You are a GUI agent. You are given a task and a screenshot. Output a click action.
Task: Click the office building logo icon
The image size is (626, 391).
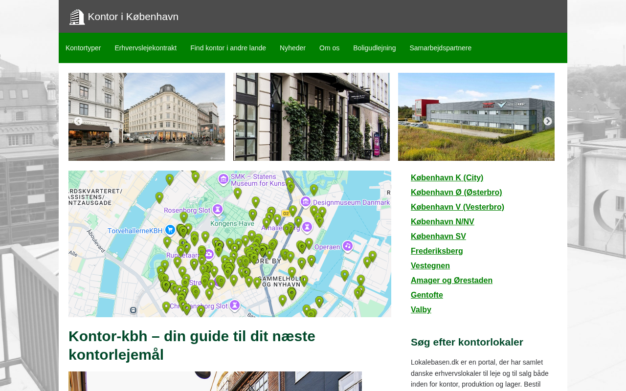77,17
